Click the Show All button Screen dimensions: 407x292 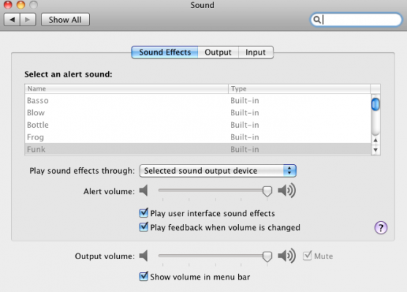click(x=65, y=20)
